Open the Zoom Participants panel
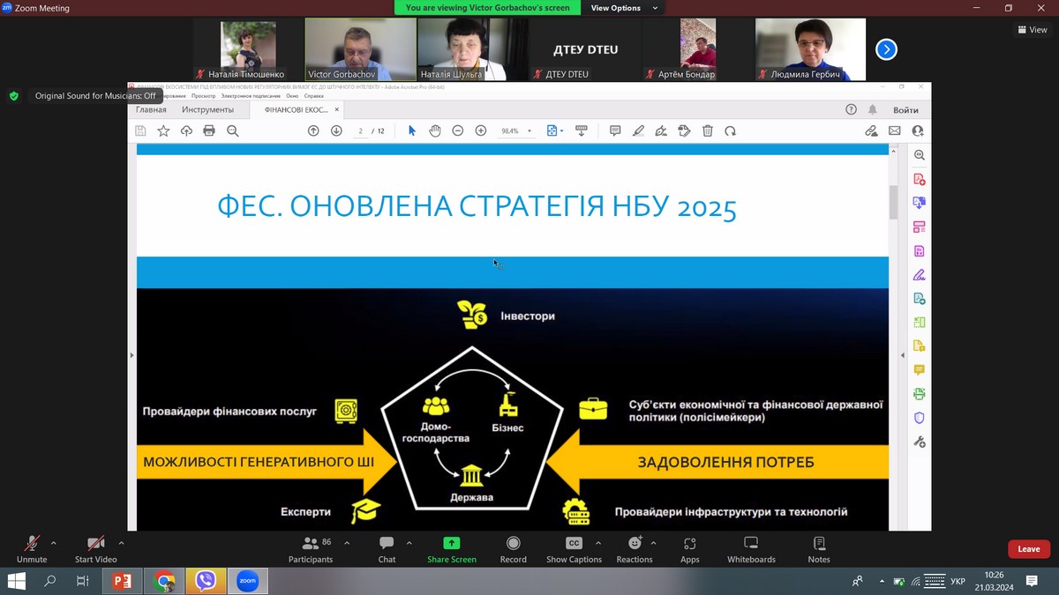This screenshot has height=595, width=1059. point(311,548)
